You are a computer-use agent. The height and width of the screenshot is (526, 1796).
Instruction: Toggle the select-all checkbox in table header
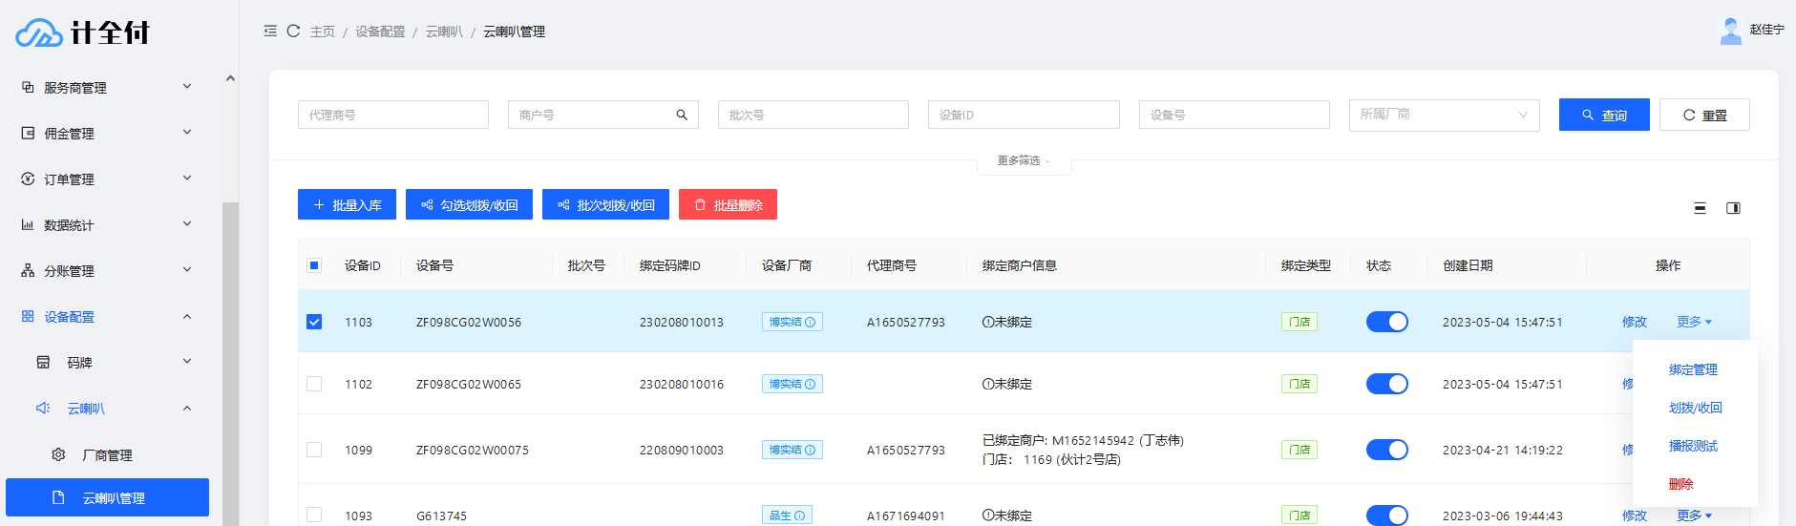[x=314, y=265]
